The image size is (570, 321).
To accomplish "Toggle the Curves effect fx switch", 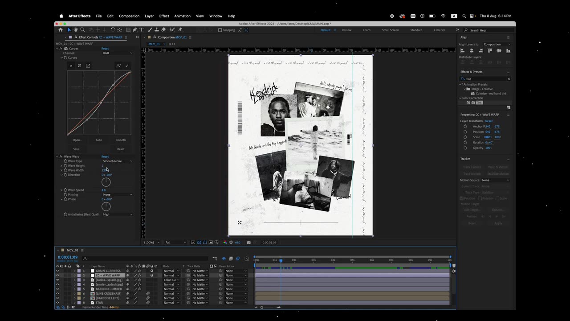I will 61,49.
